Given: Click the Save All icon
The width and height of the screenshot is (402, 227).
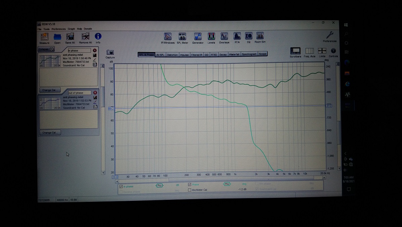Looking at the screenshot, I should pyautogui.click(x=70, y=37).
